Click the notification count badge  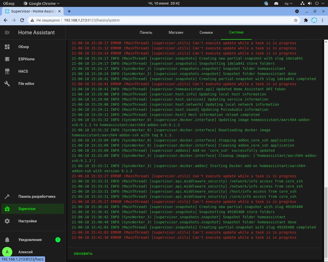[58, 240]
